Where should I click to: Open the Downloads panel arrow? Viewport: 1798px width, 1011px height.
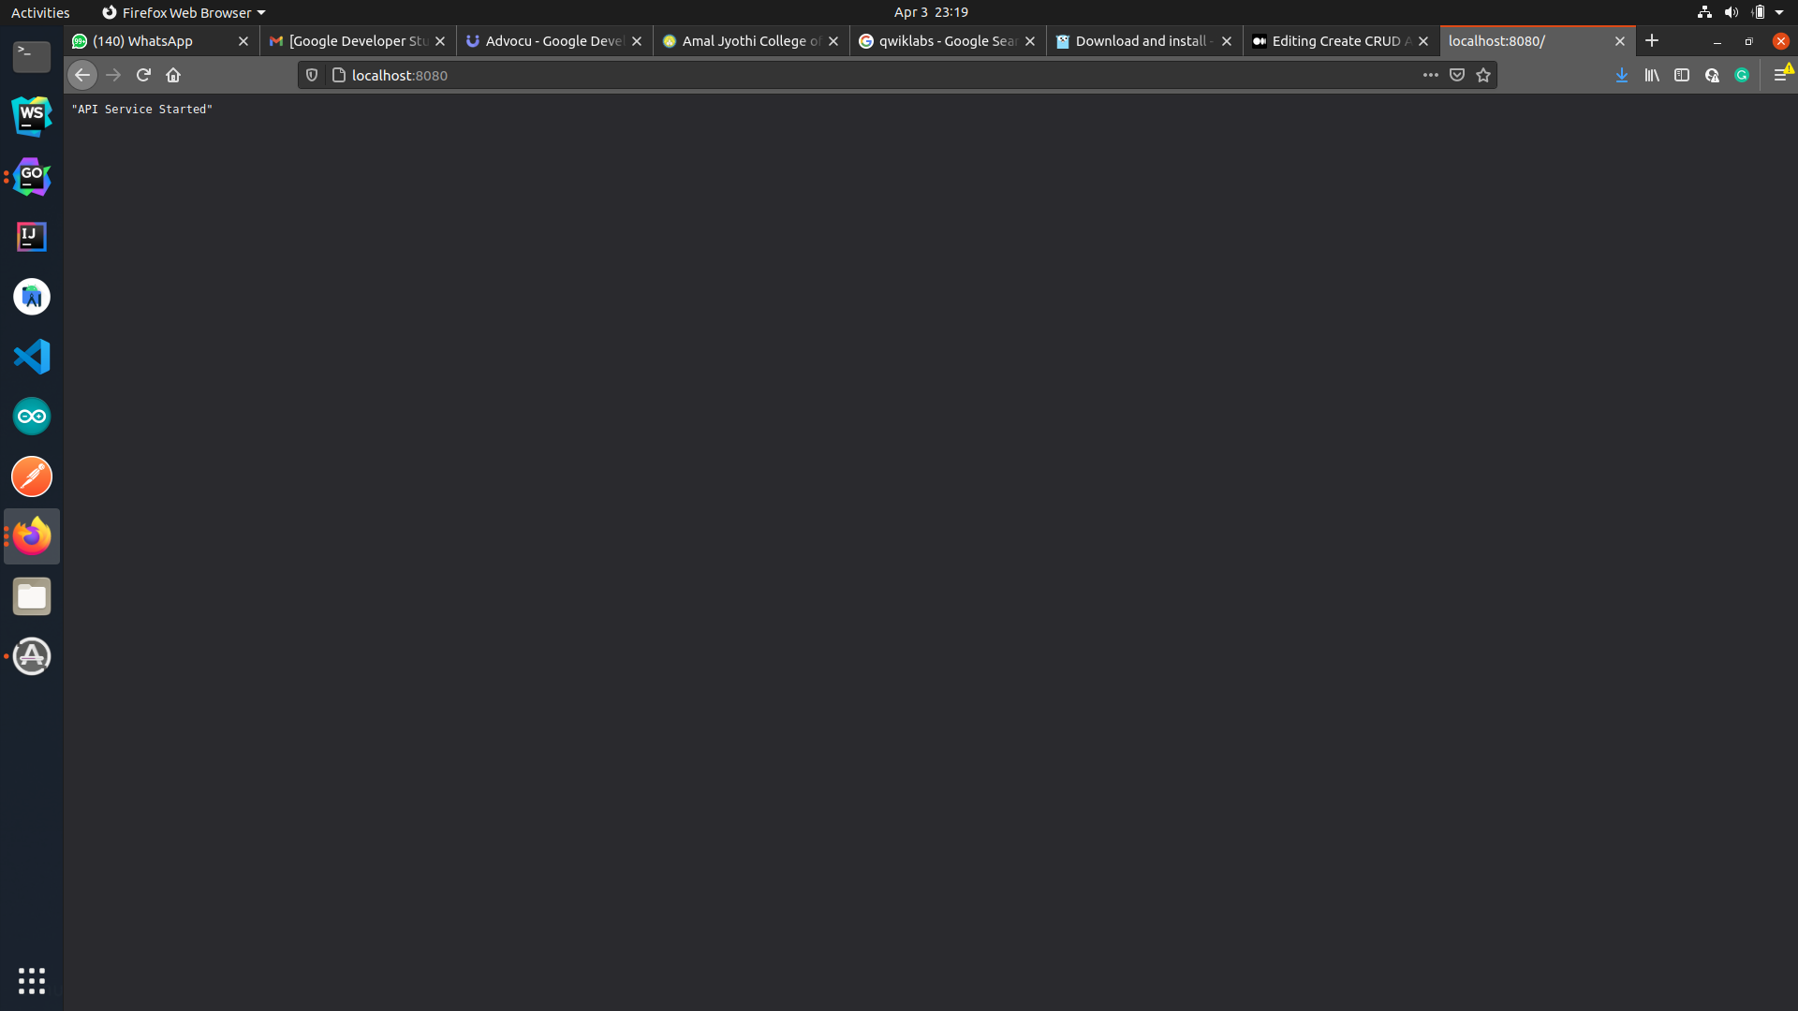coord(1622,75)
